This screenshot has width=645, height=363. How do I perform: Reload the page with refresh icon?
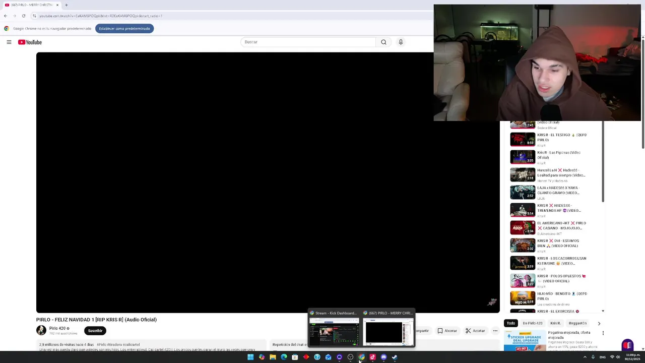pos(23,16)
